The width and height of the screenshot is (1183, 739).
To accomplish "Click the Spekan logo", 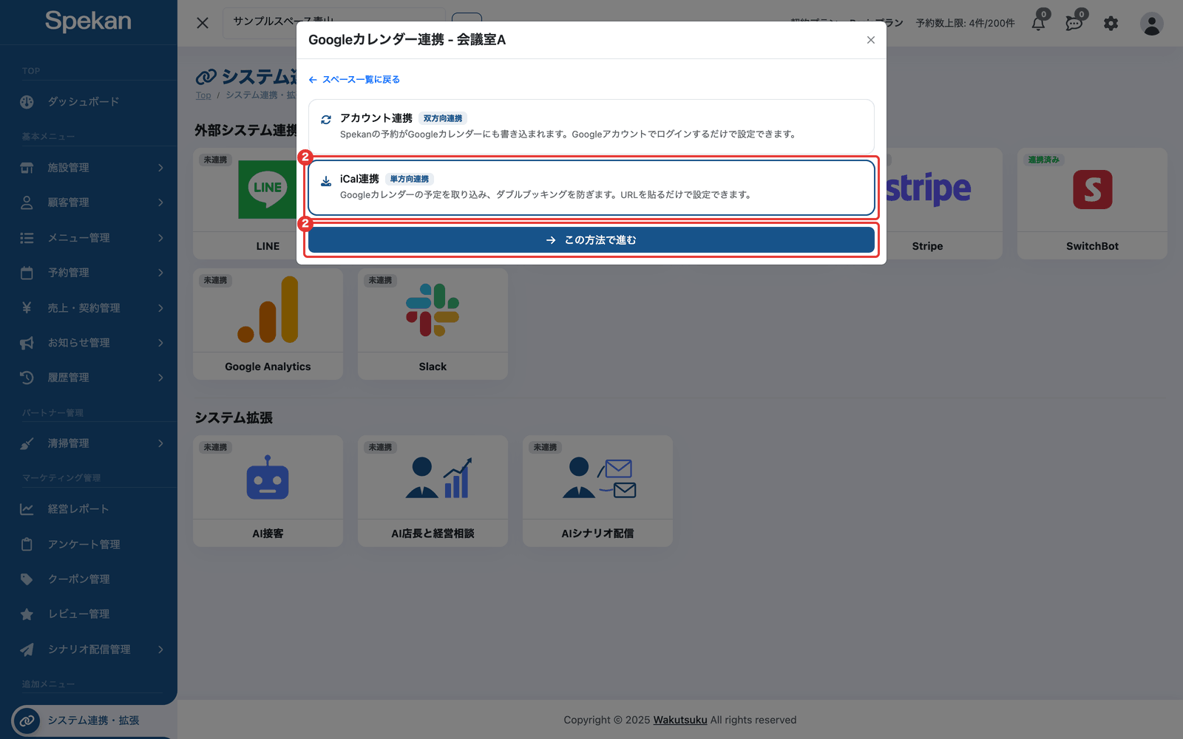I will 88,21.
